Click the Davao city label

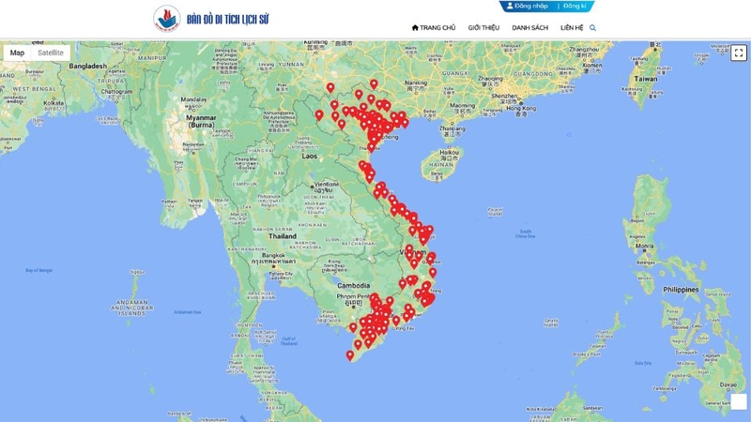pos(728,384)
